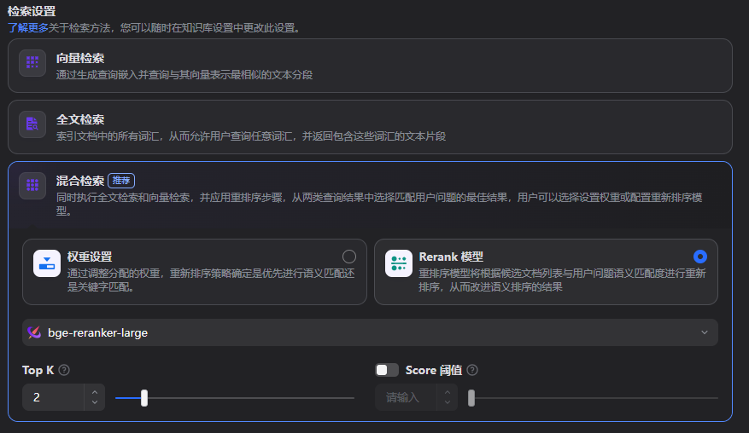Click the 推荐 badge next to 混合检索
Image resolution: width=749 pixels, height=433 pixels.
[121, 181]
